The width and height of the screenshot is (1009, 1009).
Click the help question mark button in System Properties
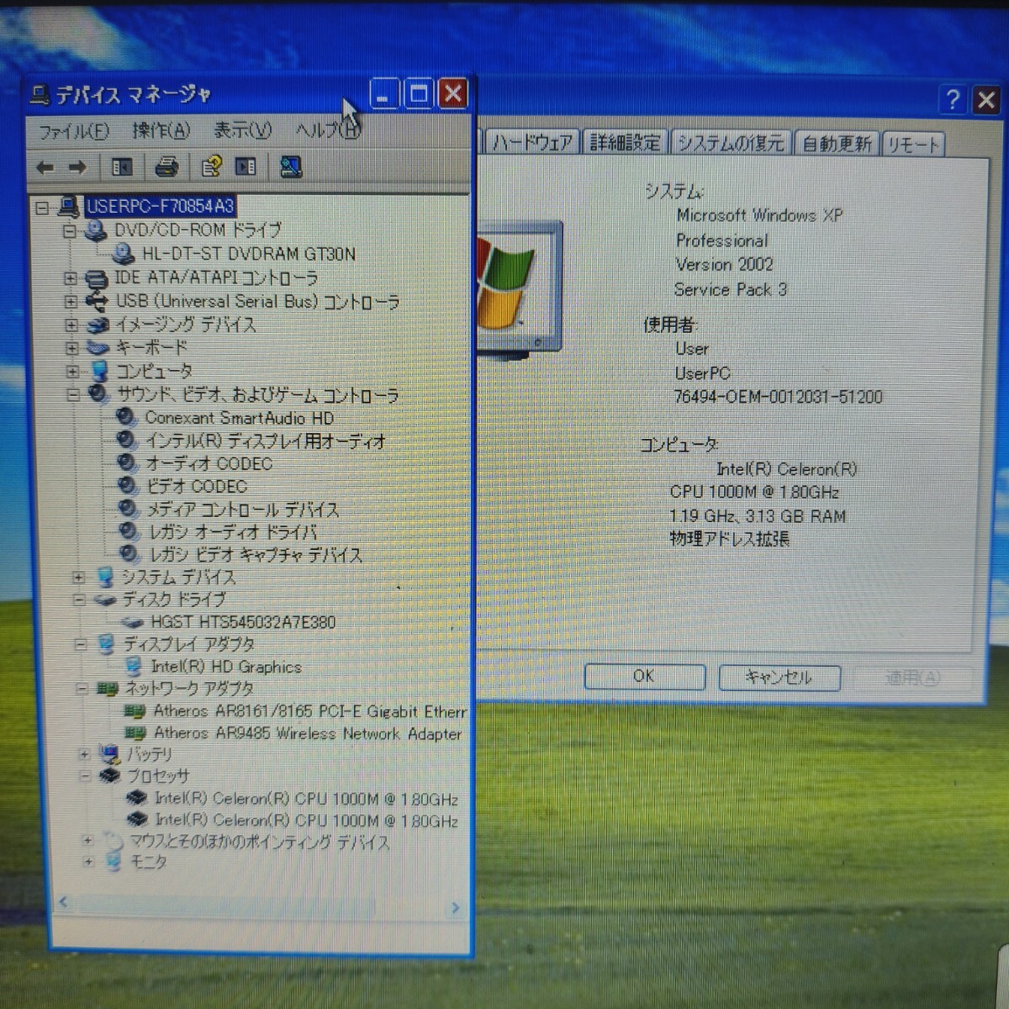(953, 100)
